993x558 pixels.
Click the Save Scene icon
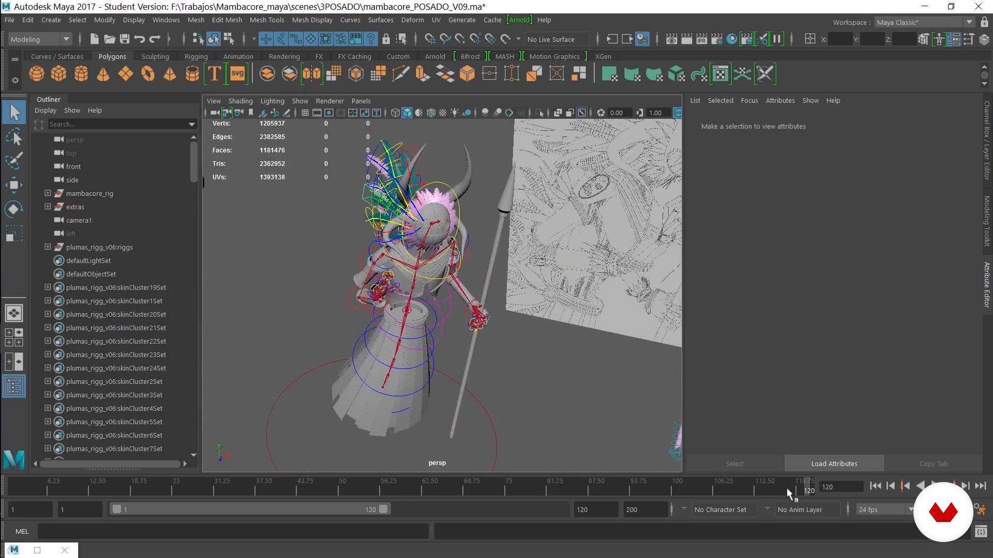[x=124, y=39]
